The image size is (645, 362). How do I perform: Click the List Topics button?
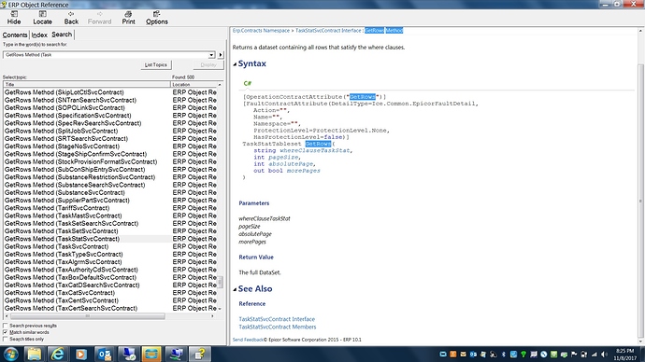pos(156,65)
